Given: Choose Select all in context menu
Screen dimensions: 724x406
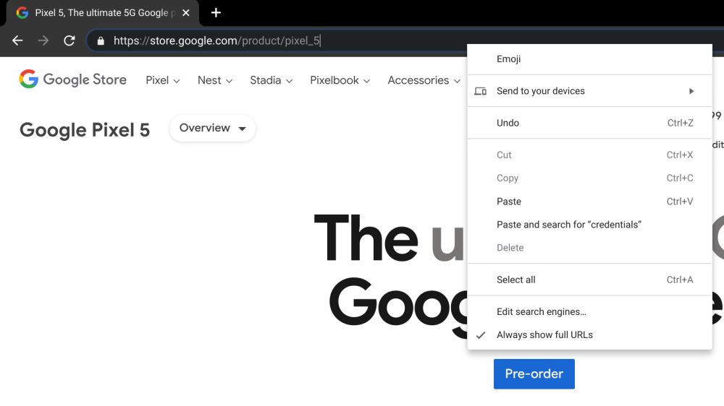Looking at the screenshot, I should 516,280.
